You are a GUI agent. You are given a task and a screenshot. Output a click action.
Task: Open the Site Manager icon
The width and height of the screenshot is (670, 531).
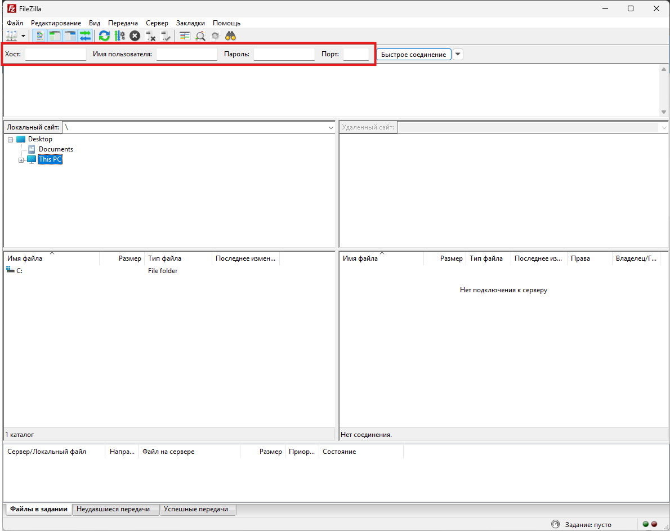click(x=12, y=36)
